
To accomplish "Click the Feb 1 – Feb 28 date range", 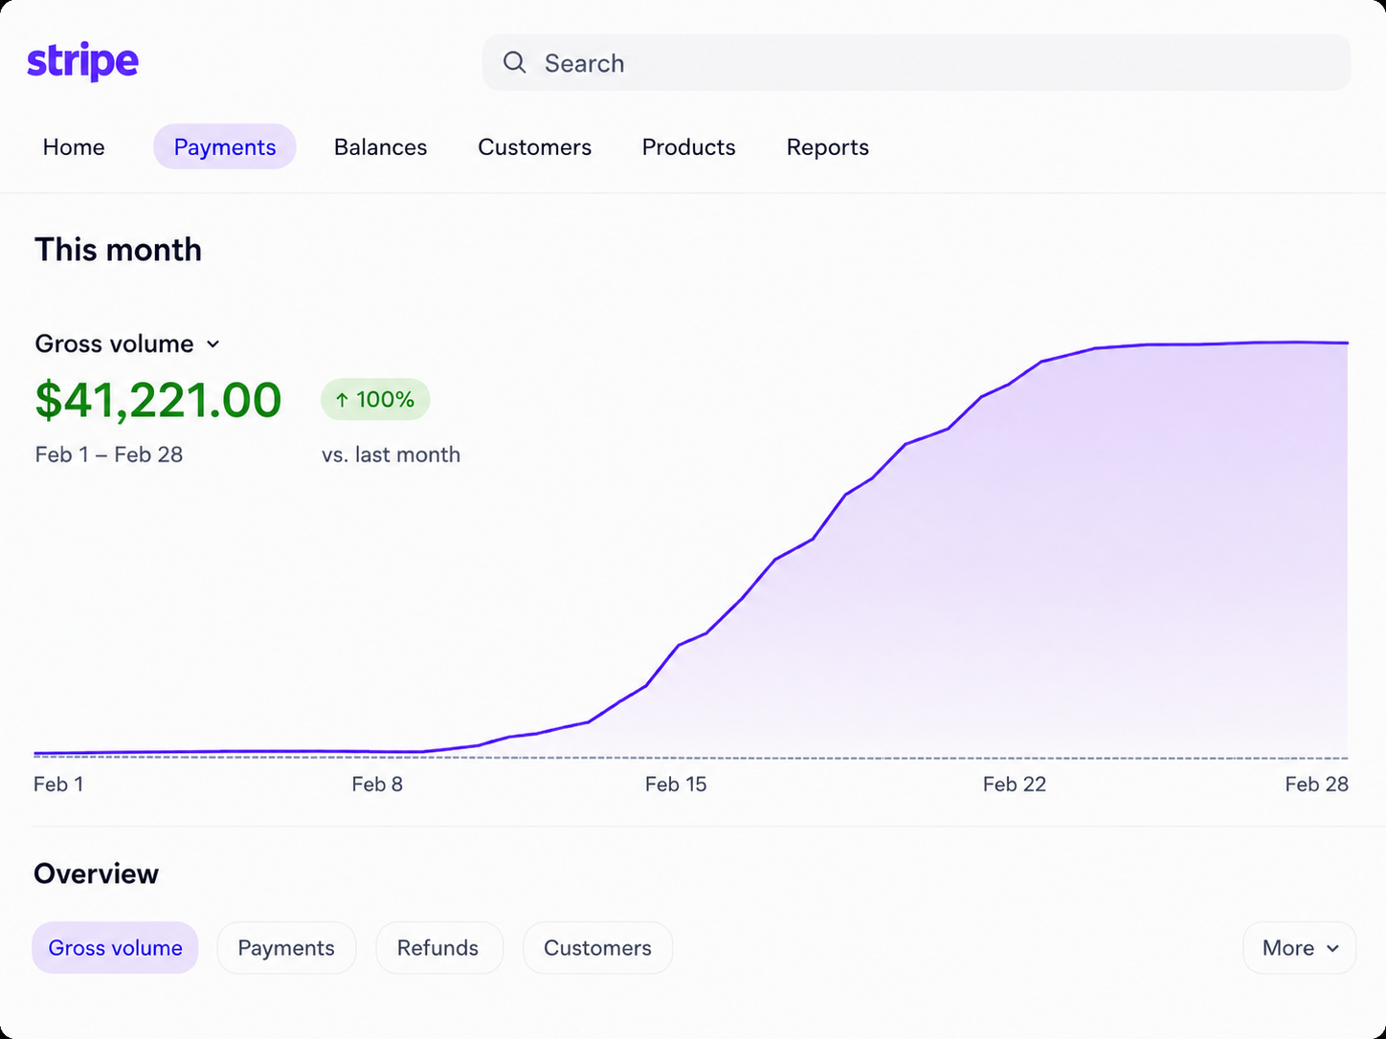I will coord(109,454).
